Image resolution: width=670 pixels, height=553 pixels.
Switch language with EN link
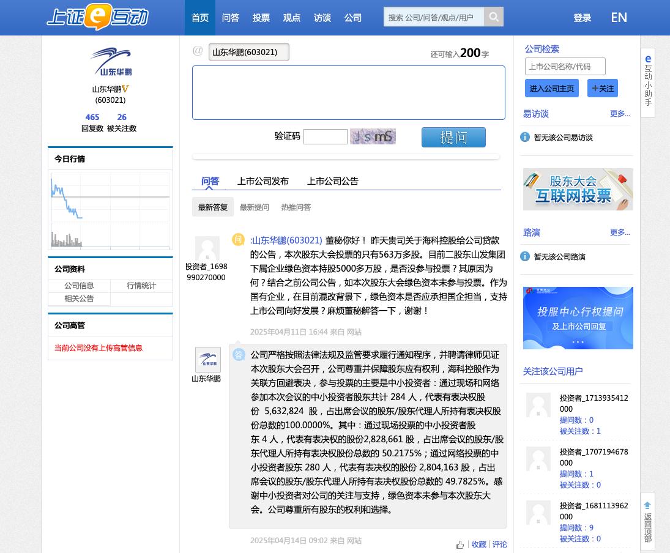tap(619, 18)
